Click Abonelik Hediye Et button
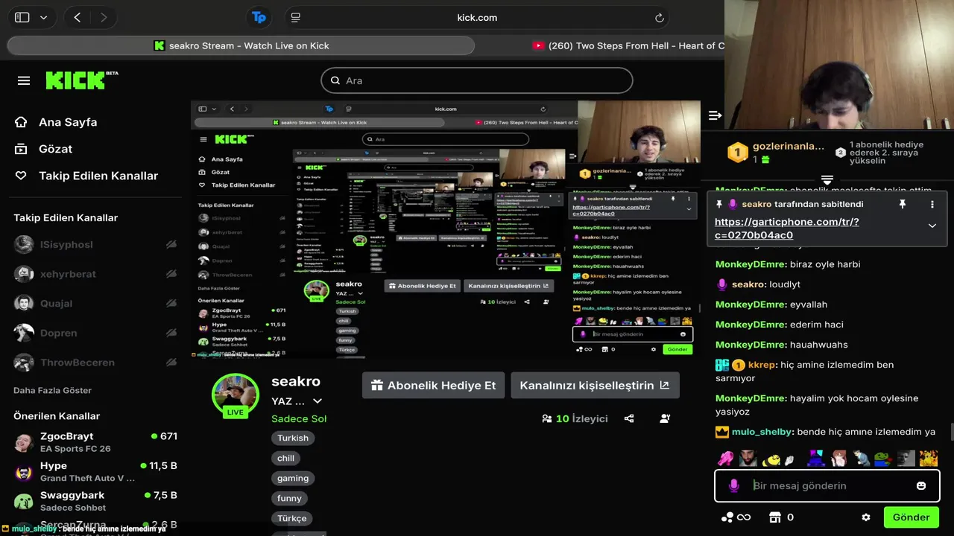The width and height of the screenshot is (954, 536). [433, 386]
